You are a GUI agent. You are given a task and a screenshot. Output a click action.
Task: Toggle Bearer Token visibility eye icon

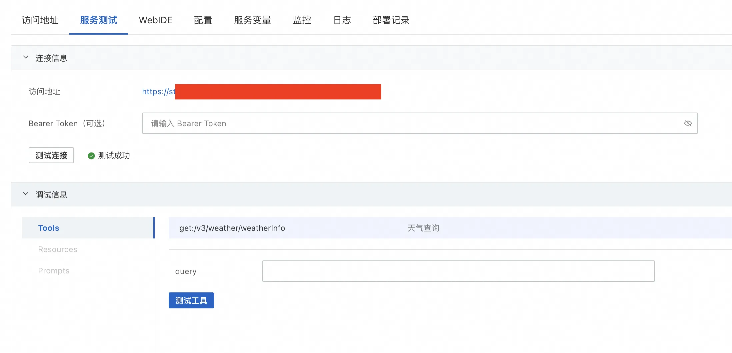[688, 123]
